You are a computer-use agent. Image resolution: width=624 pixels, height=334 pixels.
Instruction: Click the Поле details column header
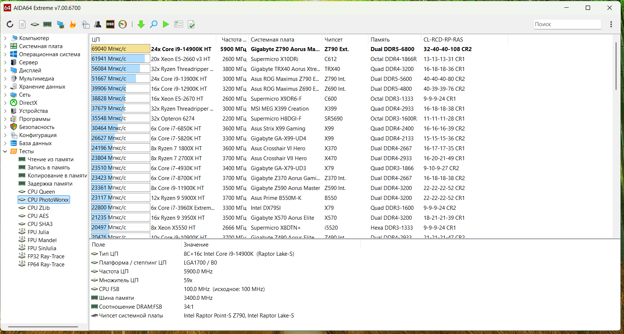point(136,244)
